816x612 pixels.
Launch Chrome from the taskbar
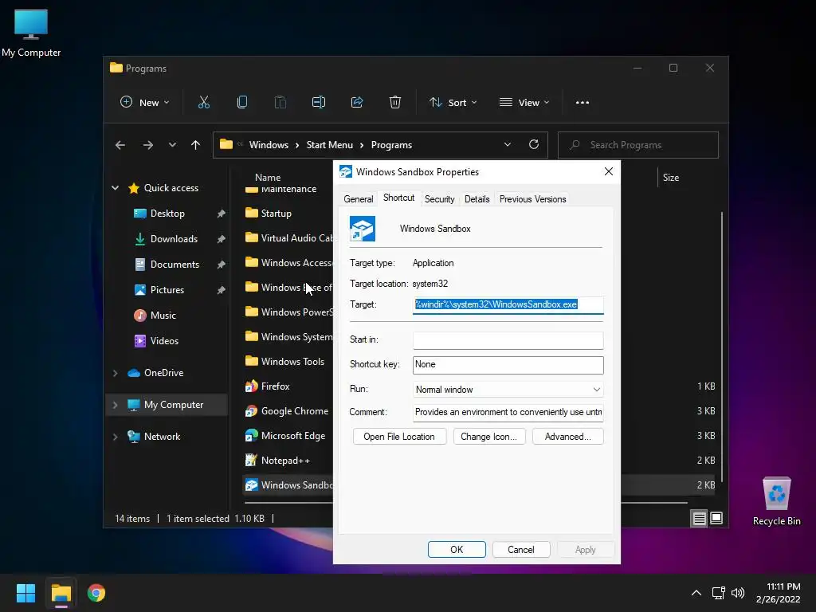pos(96,593)
